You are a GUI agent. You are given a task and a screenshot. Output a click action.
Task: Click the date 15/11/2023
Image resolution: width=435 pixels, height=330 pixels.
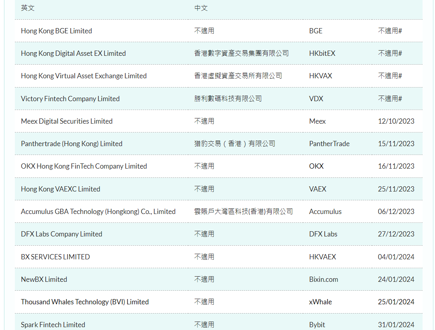click(396, 143)
